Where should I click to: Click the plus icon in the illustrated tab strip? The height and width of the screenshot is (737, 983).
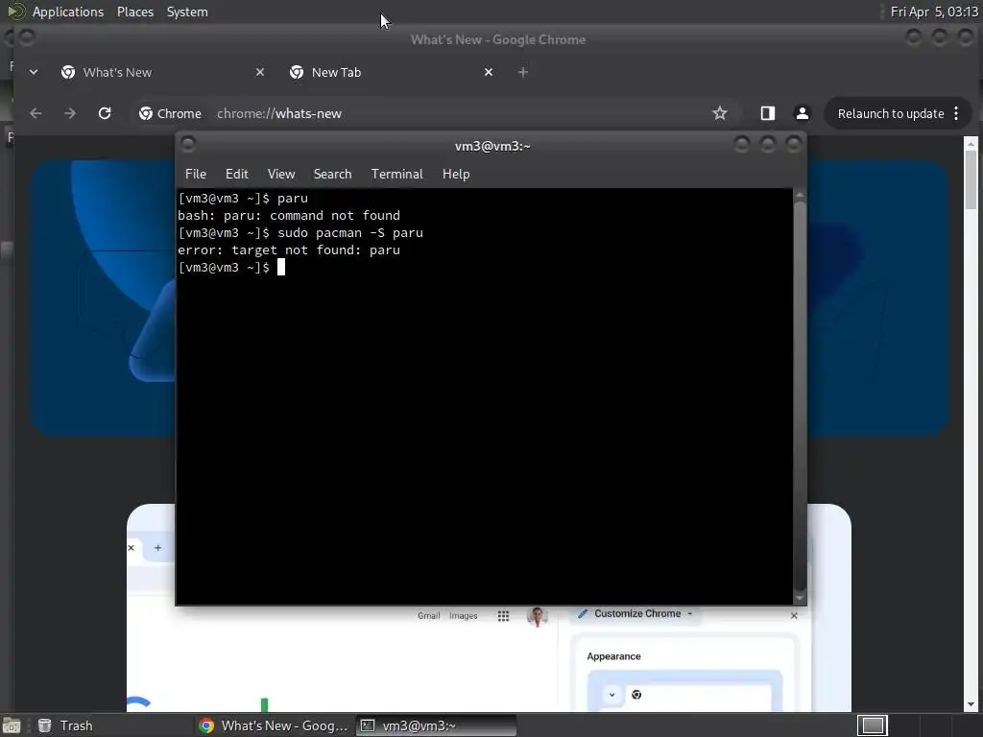tap(158, 548)
